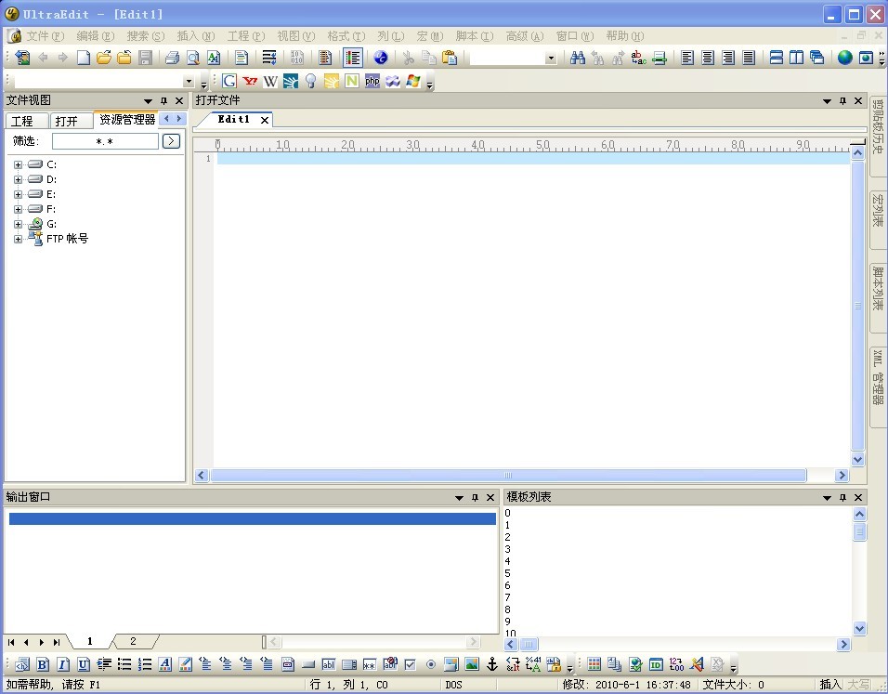Expand the C: drive node
This screenshot has height=694, width=888.
19,164
